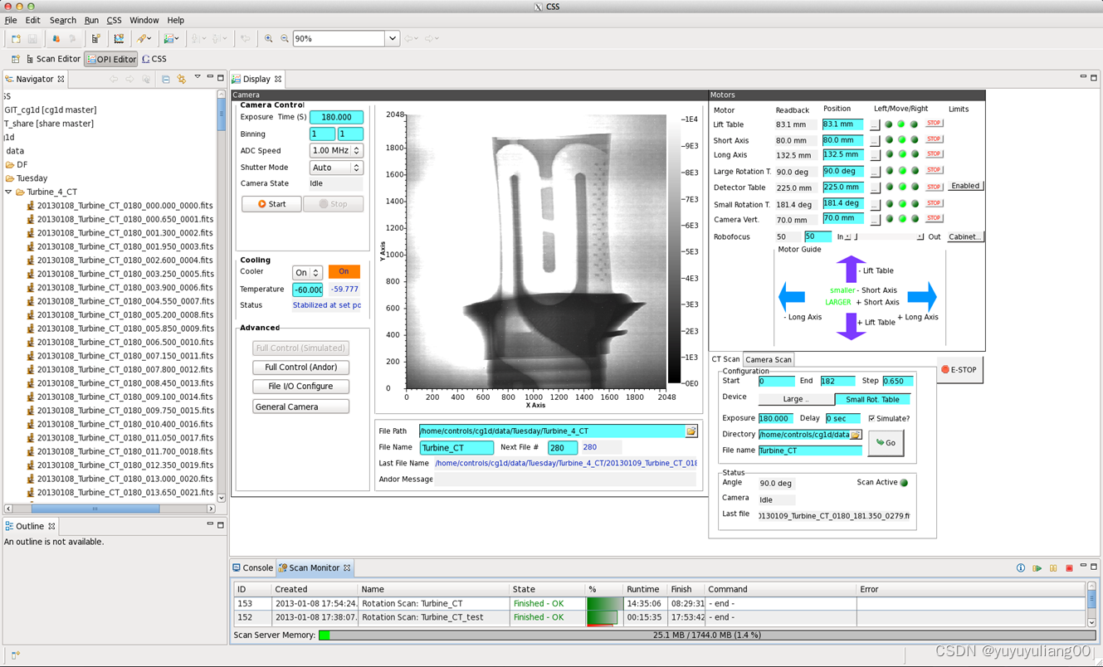Click the Exposure Time field showing 180.000
The image size is (1103, 667).
pyautogui.click(x=336, y=117)
